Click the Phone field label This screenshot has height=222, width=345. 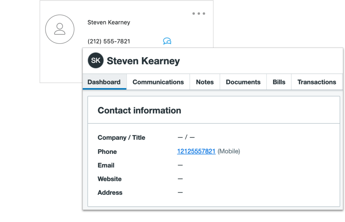coord(107,151)
